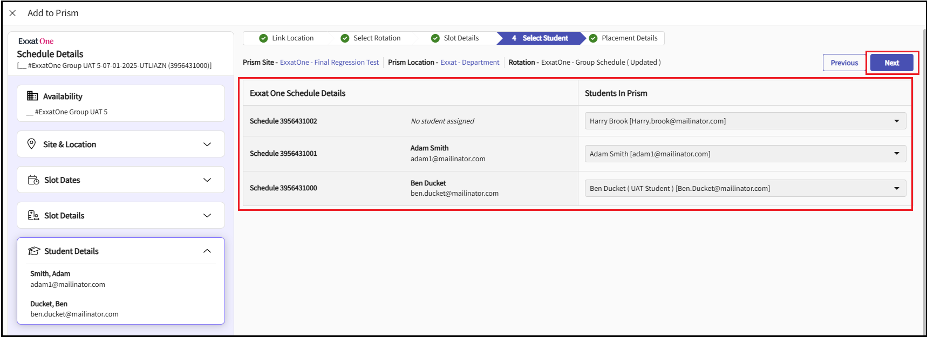Image resolution: width=927 pixels, height=337 pixels.
Task: Open the ExxatOne - Final Regression Test link
Action: point(329,63)
